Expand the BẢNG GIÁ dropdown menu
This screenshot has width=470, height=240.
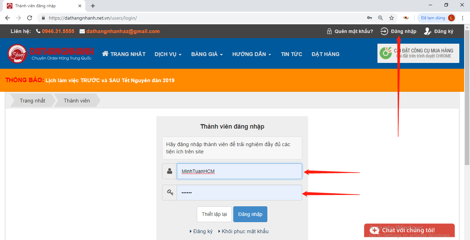(x=207, y=54)
